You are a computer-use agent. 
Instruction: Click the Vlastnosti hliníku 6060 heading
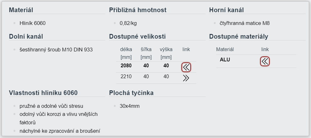coord(43,93)
